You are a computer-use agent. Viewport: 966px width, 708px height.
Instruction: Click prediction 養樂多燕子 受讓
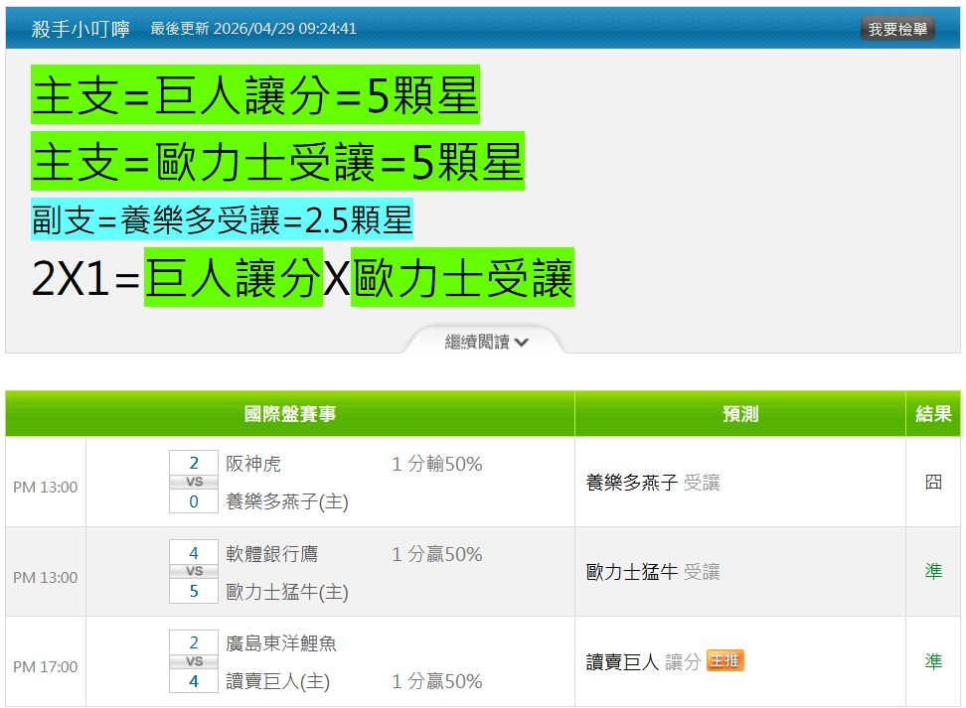point(652,482)
